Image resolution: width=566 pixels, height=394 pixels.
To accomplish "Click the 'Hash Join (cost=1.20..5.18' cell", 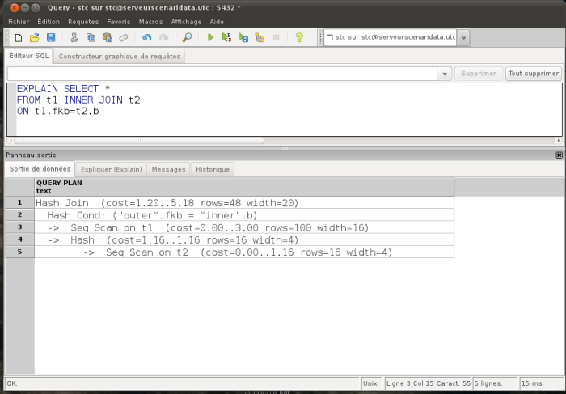I will (244, 203).
